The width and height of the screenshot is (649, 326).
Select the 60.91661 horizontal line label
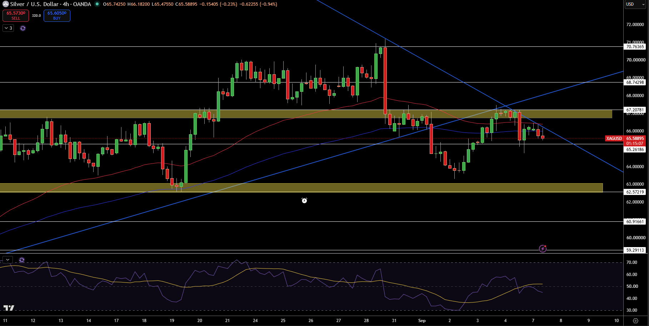[x=635, y=222]
